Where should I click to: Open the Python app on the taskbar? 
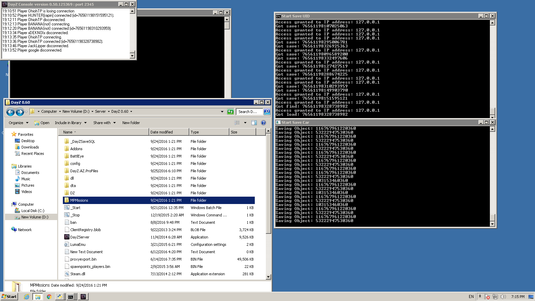60,297
